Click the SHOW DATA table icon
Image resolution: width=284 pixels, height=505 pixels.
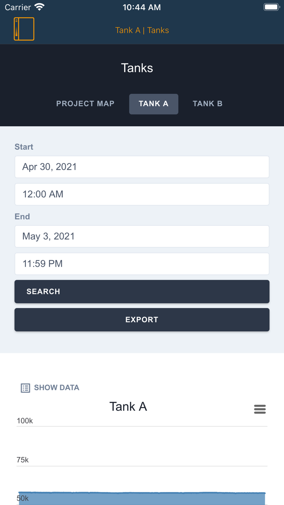click(x=25, y=388)
